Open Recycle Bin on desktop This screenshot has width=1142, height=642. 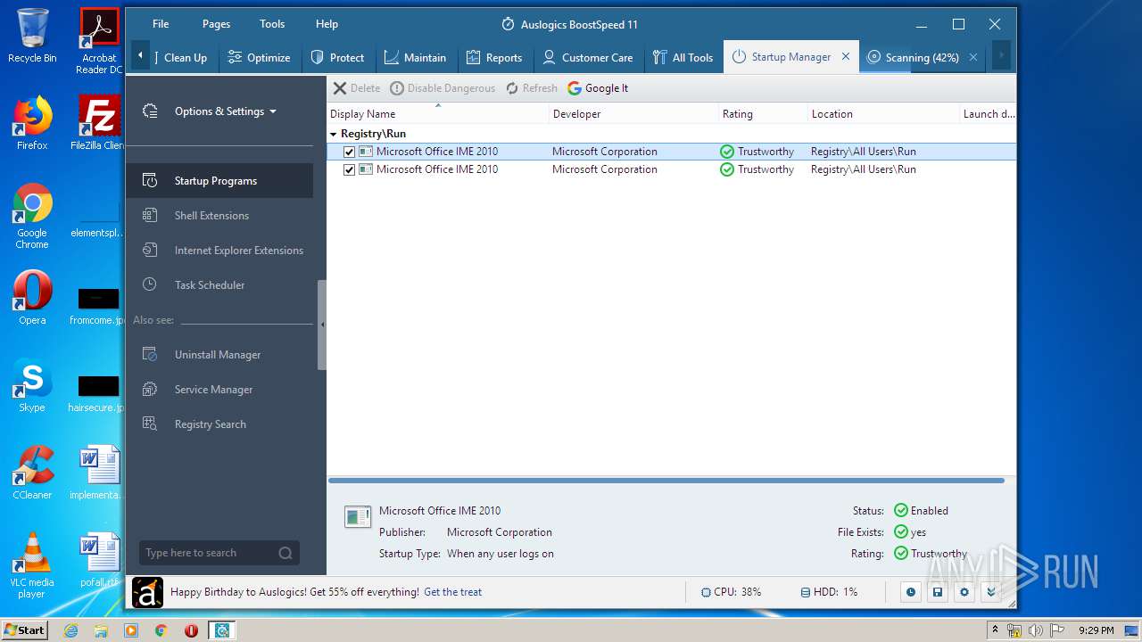pyautogui.click(x=32, y=37)
